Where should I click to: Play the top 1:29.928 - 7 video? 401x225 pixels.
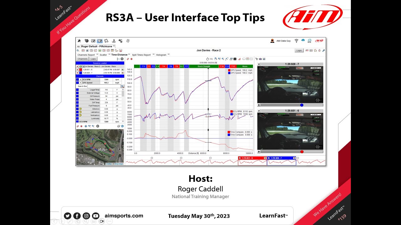[259, 105]
